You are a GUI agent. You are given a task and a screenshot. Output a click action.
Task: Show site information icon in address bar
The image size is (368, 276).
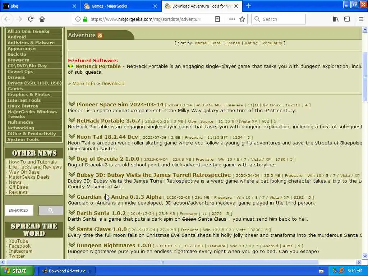pos(78,19)
